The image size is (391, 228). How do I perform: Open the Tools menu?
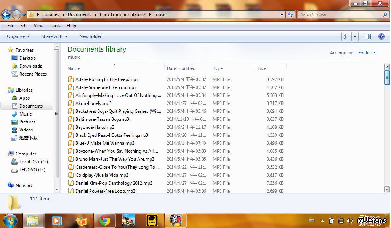click(55, 26)
